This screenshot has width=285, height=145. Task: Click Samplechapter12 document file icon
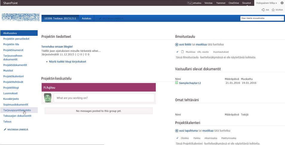pos(177,83)
